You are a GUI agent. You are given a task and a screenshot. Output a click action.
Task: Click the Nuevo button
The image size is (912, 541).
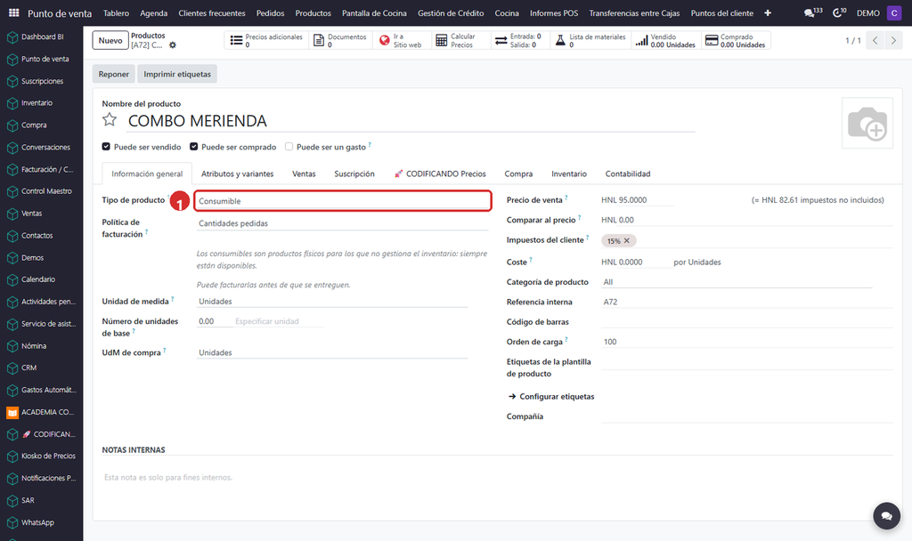[110, 41]
